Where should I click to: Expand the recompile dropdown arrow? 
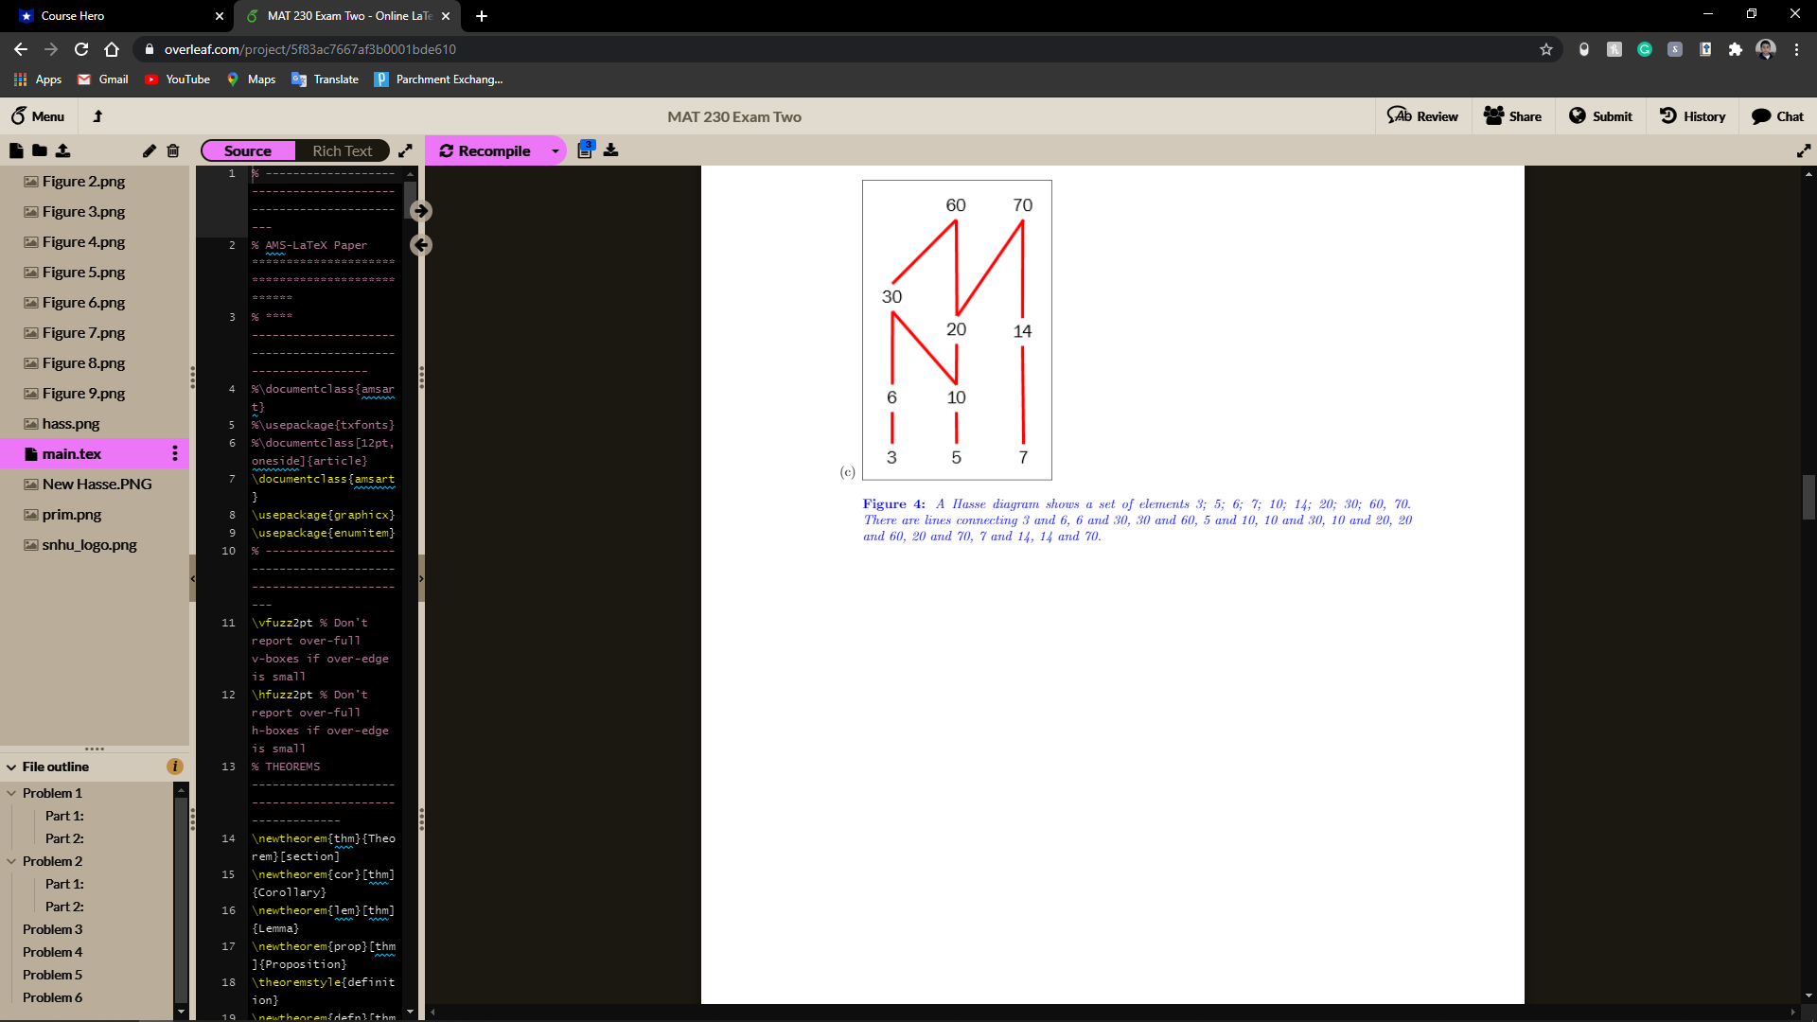point(556,151)
